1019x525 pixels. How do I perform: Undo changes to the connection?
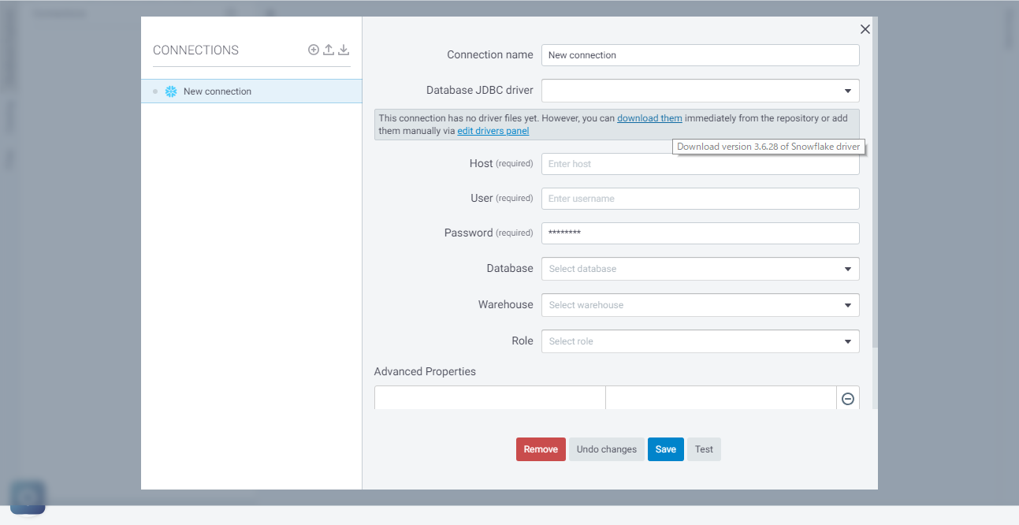click(606, 449)
